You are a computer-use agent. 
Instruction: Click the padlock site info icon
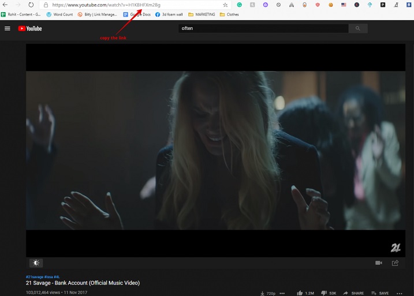tap(46, 5)
